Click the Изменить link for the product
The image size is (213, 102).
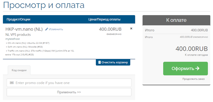(x=56, y=29)
